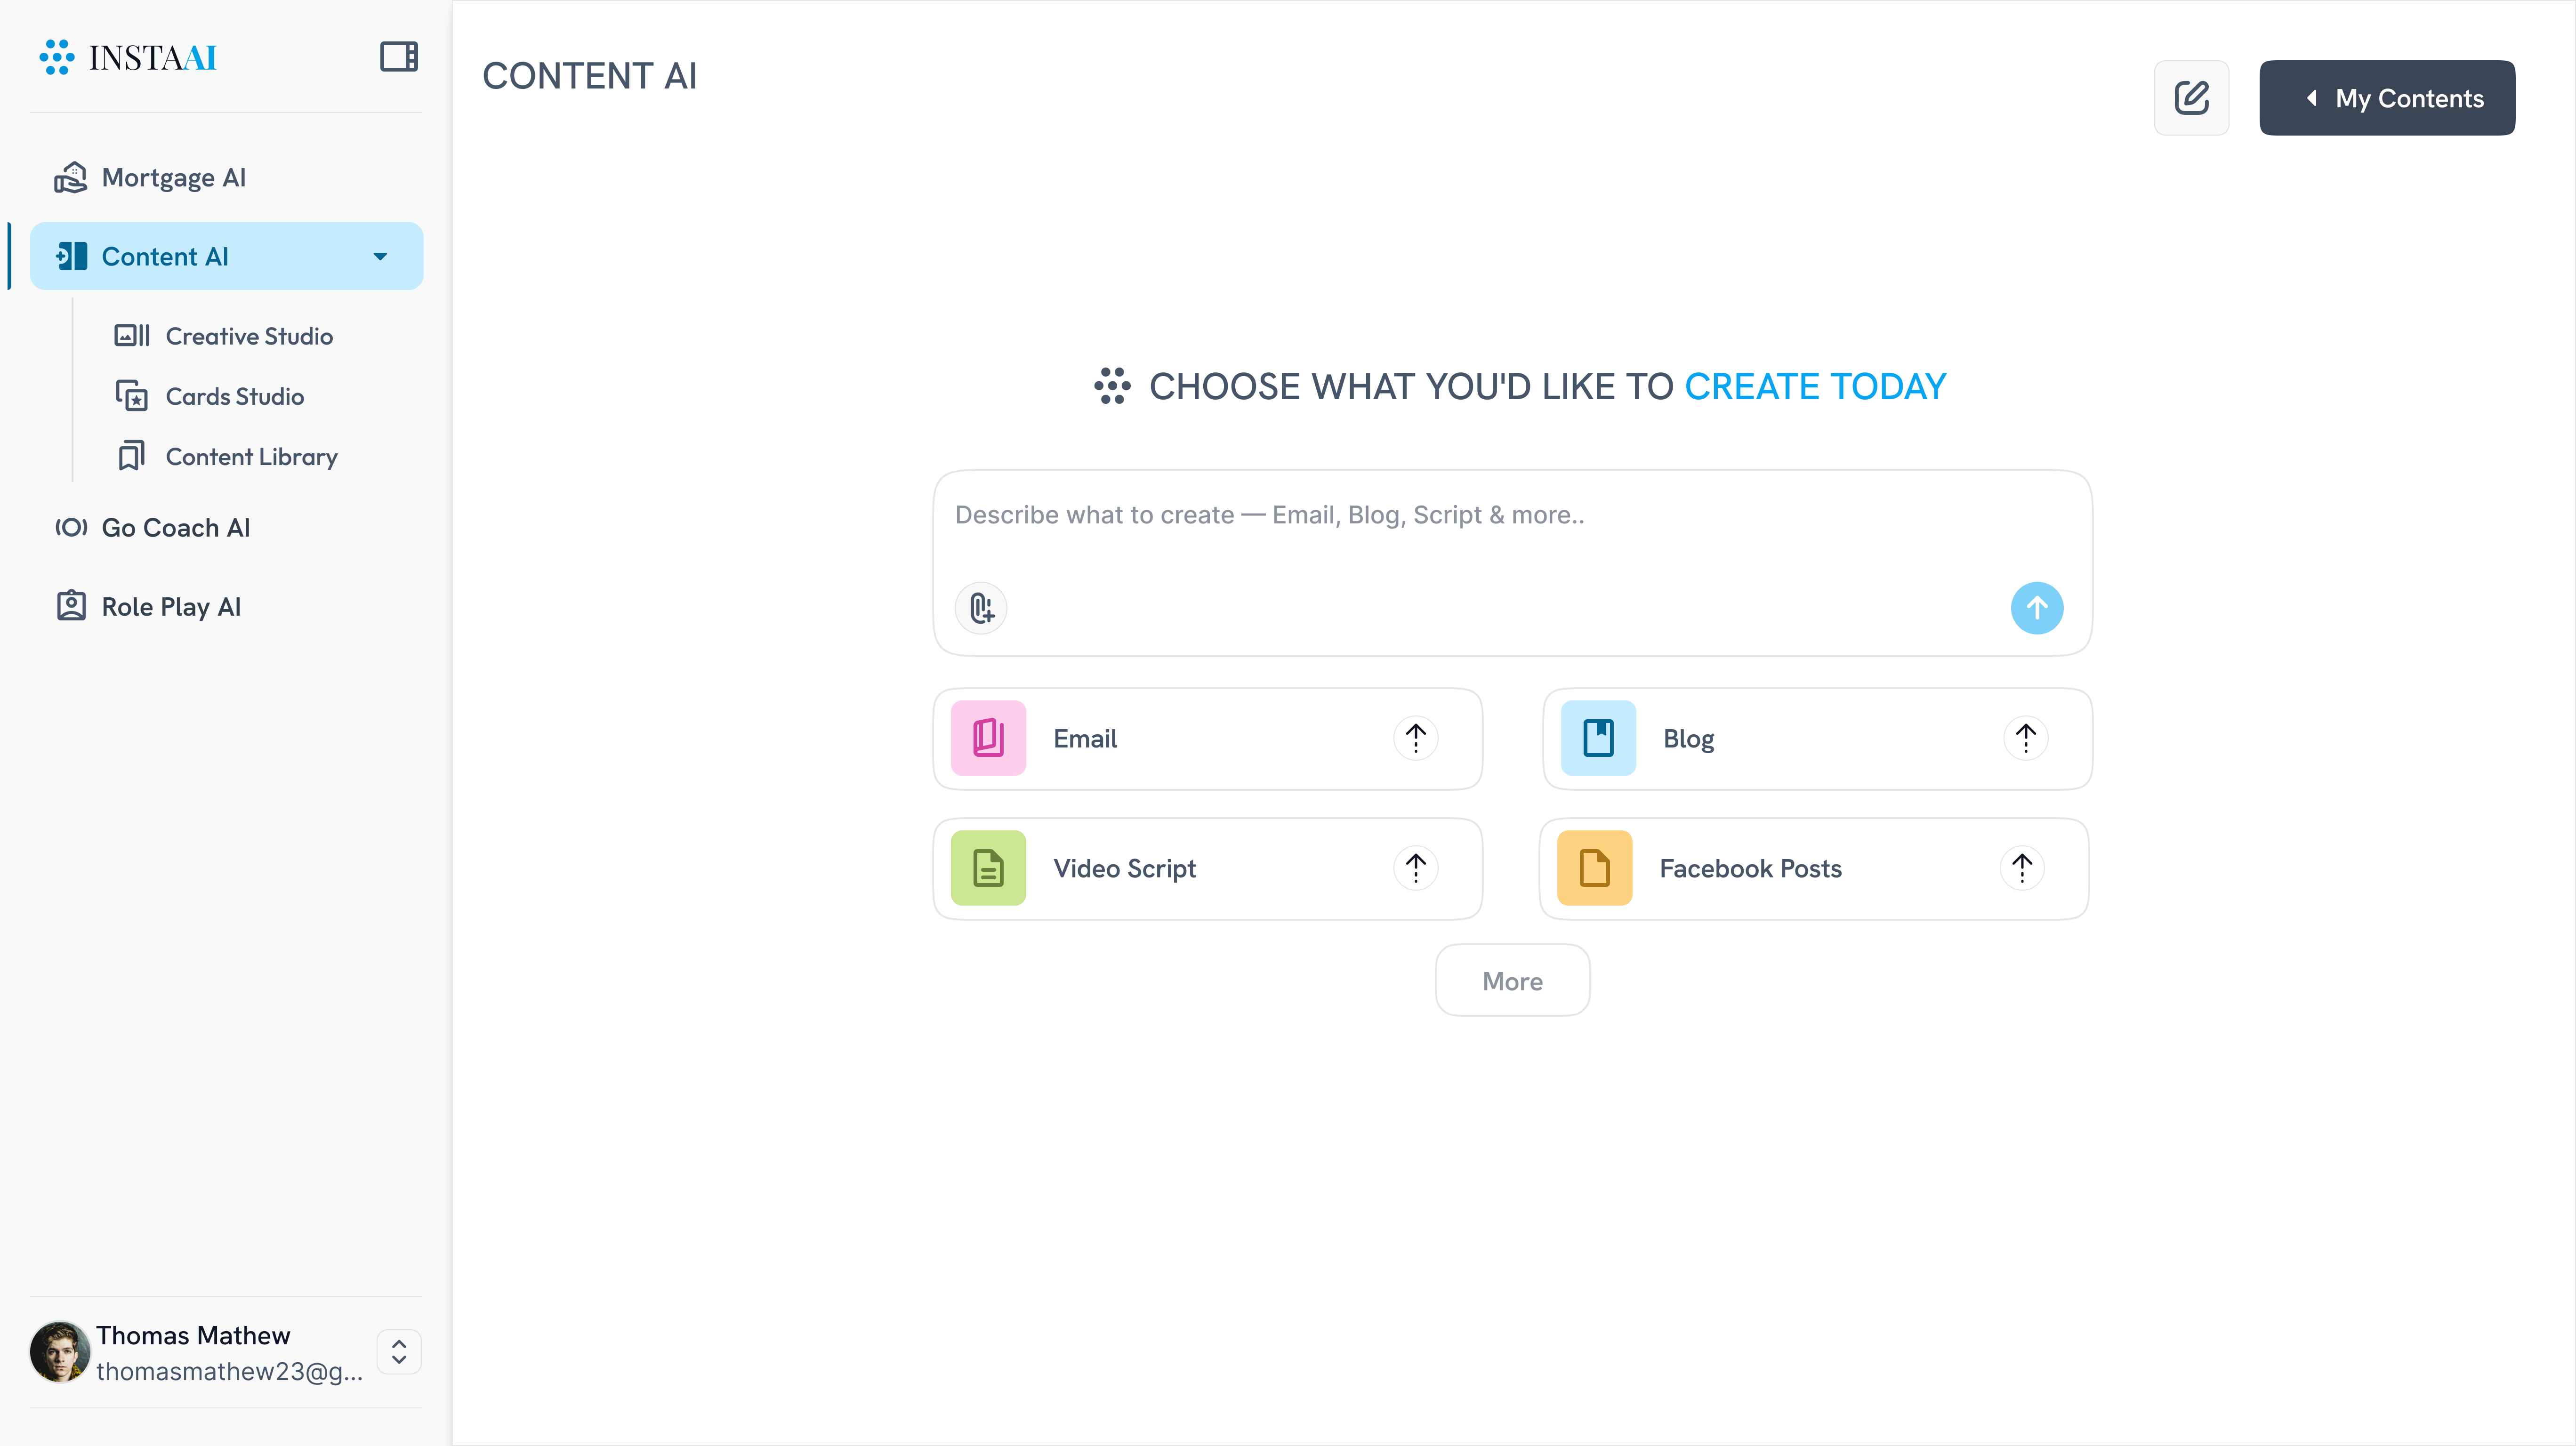Expand the user account switcher chevrons
2576x1446 pixels.
point(399,1352)
